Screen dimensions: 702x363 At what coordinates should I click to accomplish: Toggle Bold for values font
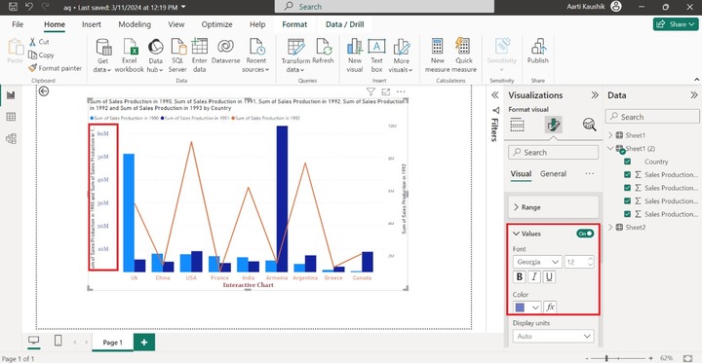(x=520, y=276)
